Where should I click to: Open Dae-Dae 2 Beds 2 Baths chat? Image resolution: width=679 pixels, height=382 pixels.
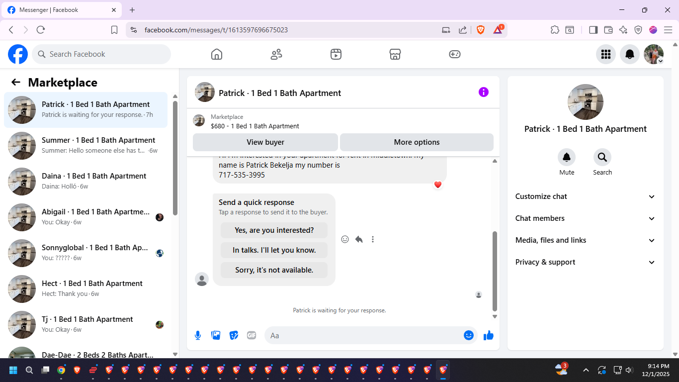85,352
